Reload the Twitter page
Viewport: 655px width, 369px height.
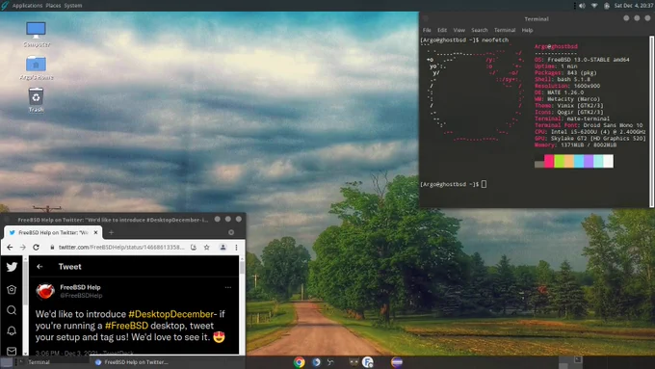click(36, 248)
